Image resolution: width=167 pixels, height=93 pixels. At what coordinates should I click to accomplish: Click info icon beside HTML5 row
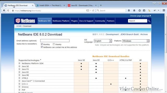pos(19,78)
